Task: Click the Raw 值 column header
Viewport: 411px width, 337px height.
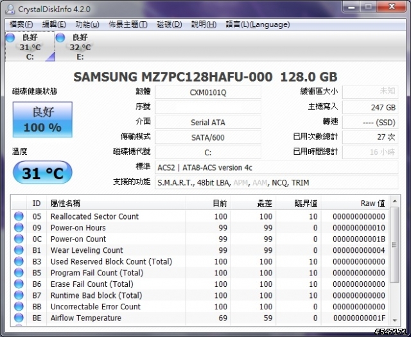Action: pyautogui.click(x=355, y=203)
